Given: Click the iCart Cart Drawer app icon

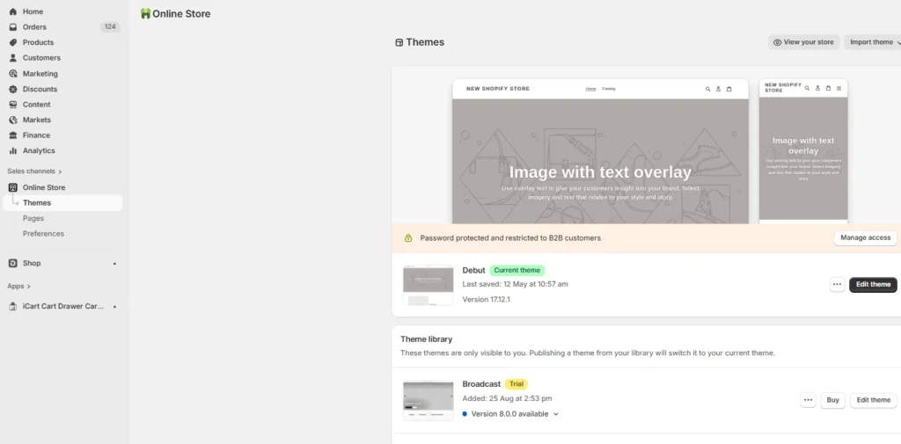Looking at the screenshot, I should click(x=12, y=307).
